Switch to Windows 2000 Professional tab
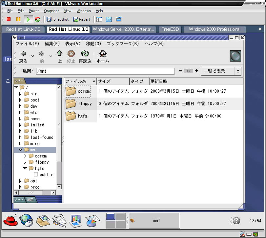Viewport: 266px width, 238px height. coord(215,29)
